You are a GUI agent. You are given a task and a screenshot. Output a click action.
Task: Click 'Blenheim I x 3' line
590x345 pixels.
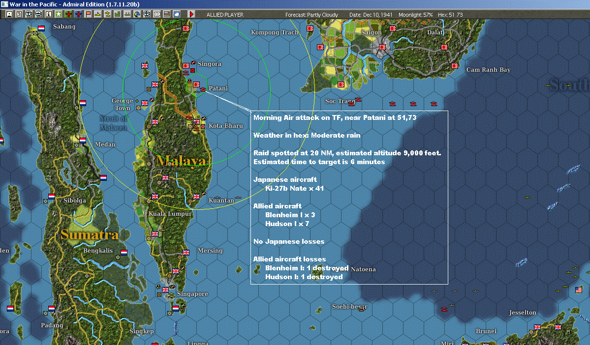290,215
